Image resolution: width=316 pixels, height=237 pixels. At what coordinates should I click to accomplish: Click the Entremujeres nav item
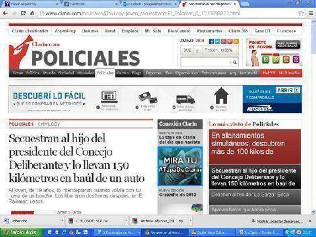pos(213,73)
